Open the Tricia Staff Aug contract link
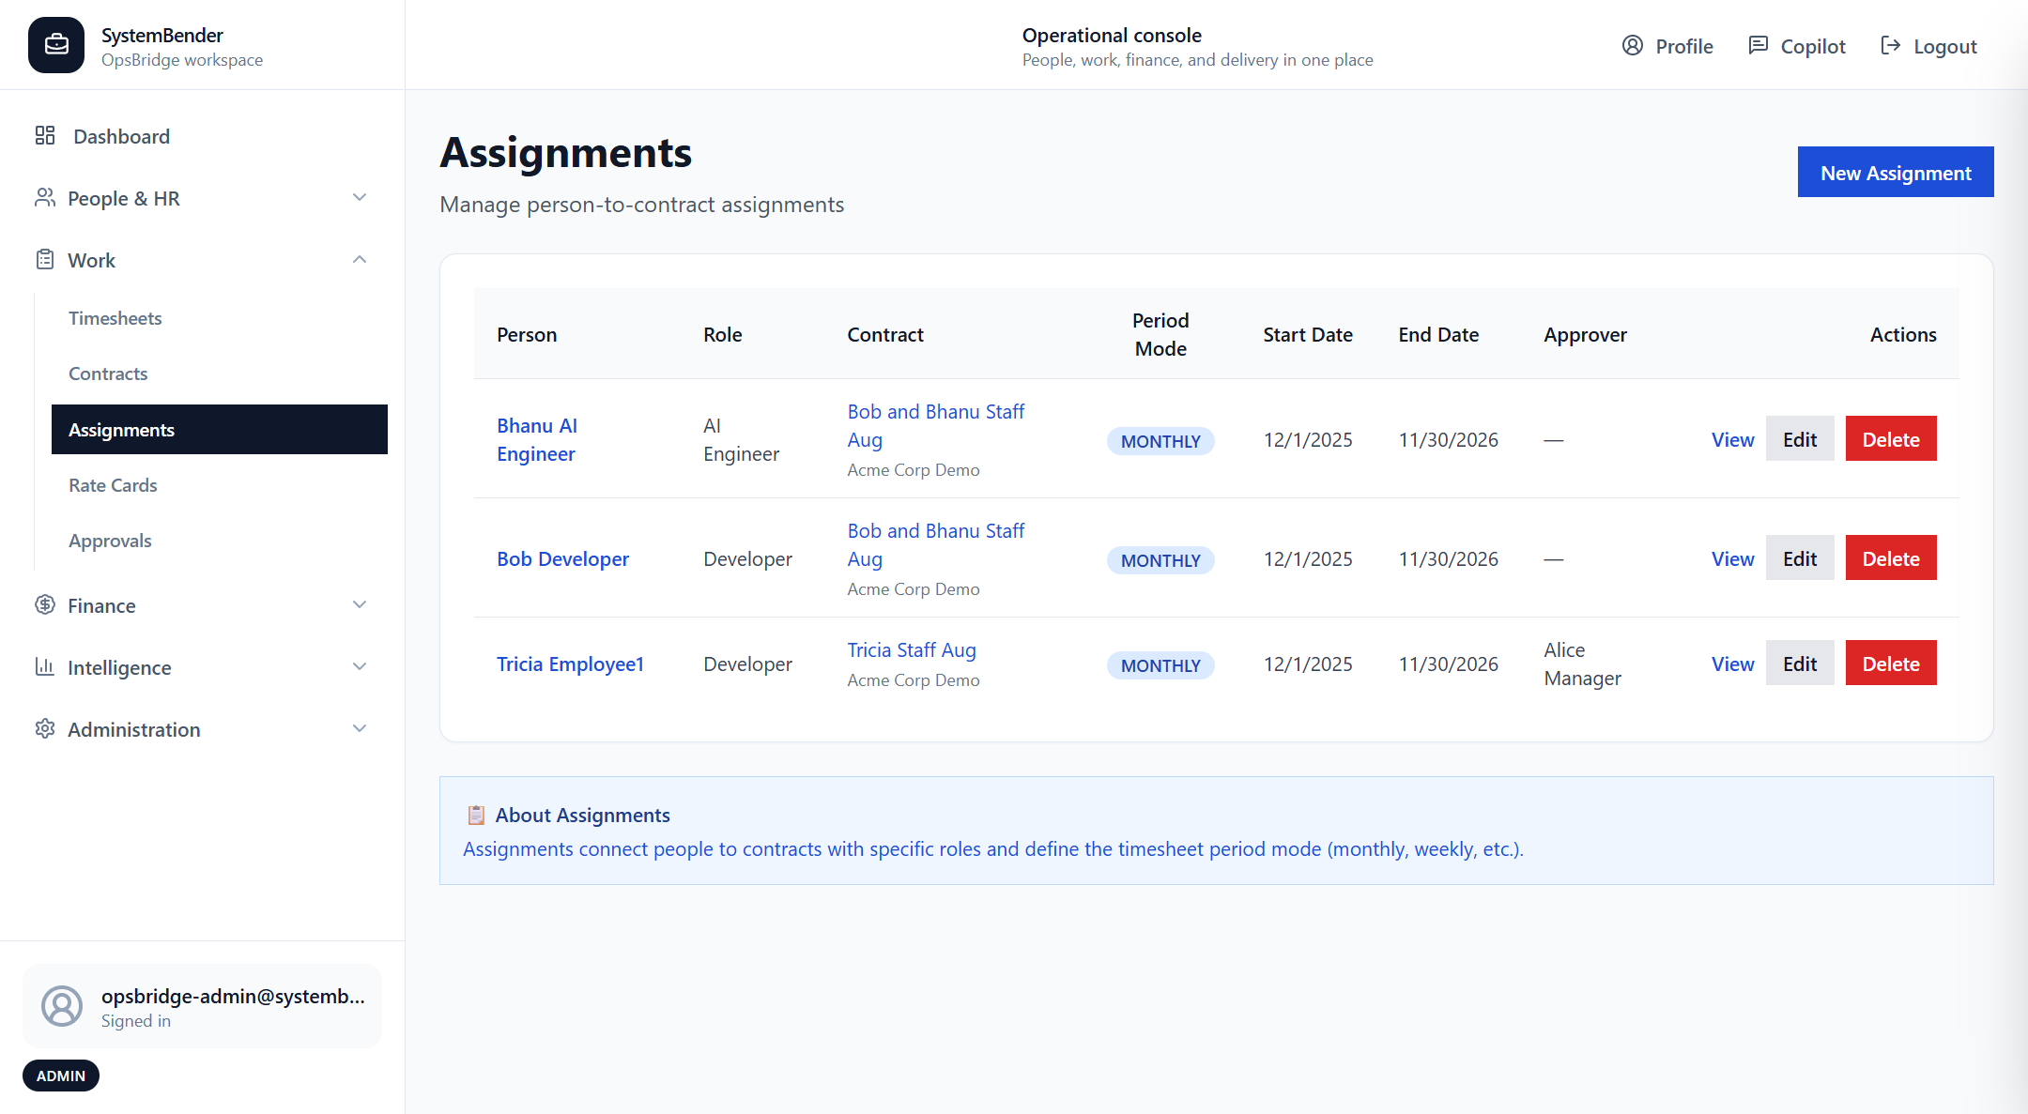 click(x=912, y=649)
